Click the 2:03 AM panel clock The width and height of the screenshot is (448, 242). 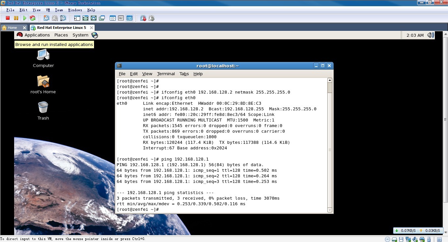(415, 35)
